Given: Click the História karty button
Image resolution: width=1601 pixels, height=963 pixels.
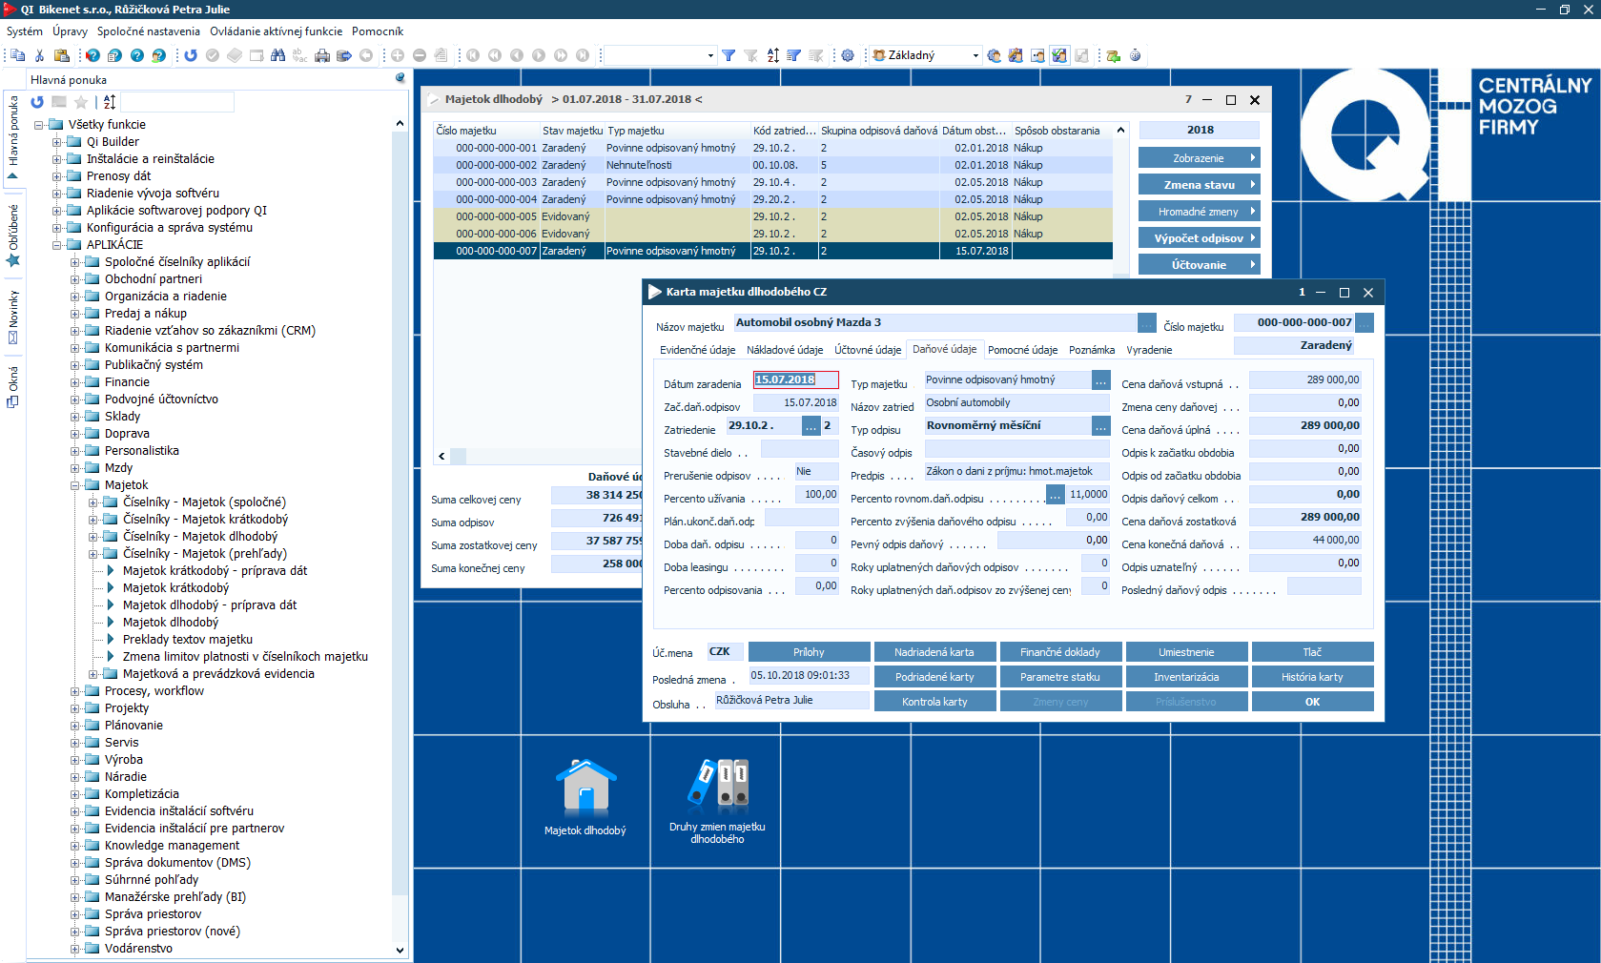Looking at the screenshot, I should pos(1311,677).
